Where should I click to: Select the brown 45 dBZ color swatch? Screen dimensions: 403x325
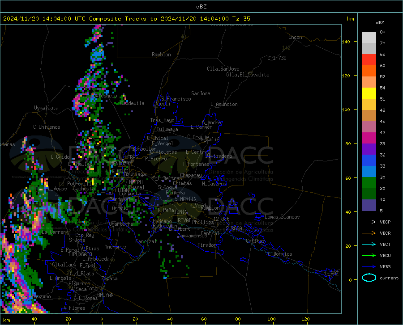pos(369,116)
